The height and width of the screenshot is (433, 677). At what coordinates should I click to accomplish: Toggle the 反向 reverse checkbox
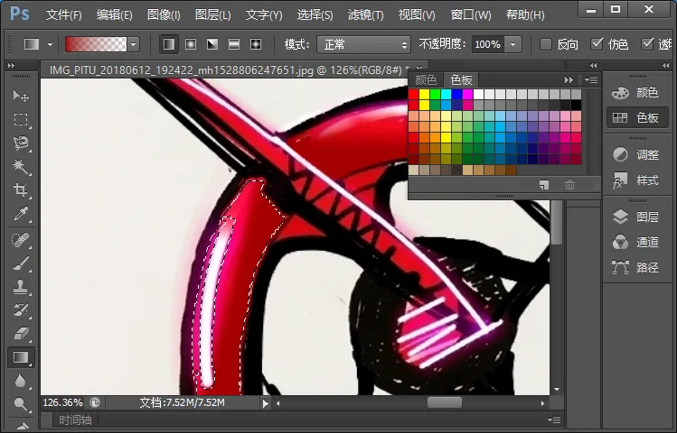click(x=546, y=44)
